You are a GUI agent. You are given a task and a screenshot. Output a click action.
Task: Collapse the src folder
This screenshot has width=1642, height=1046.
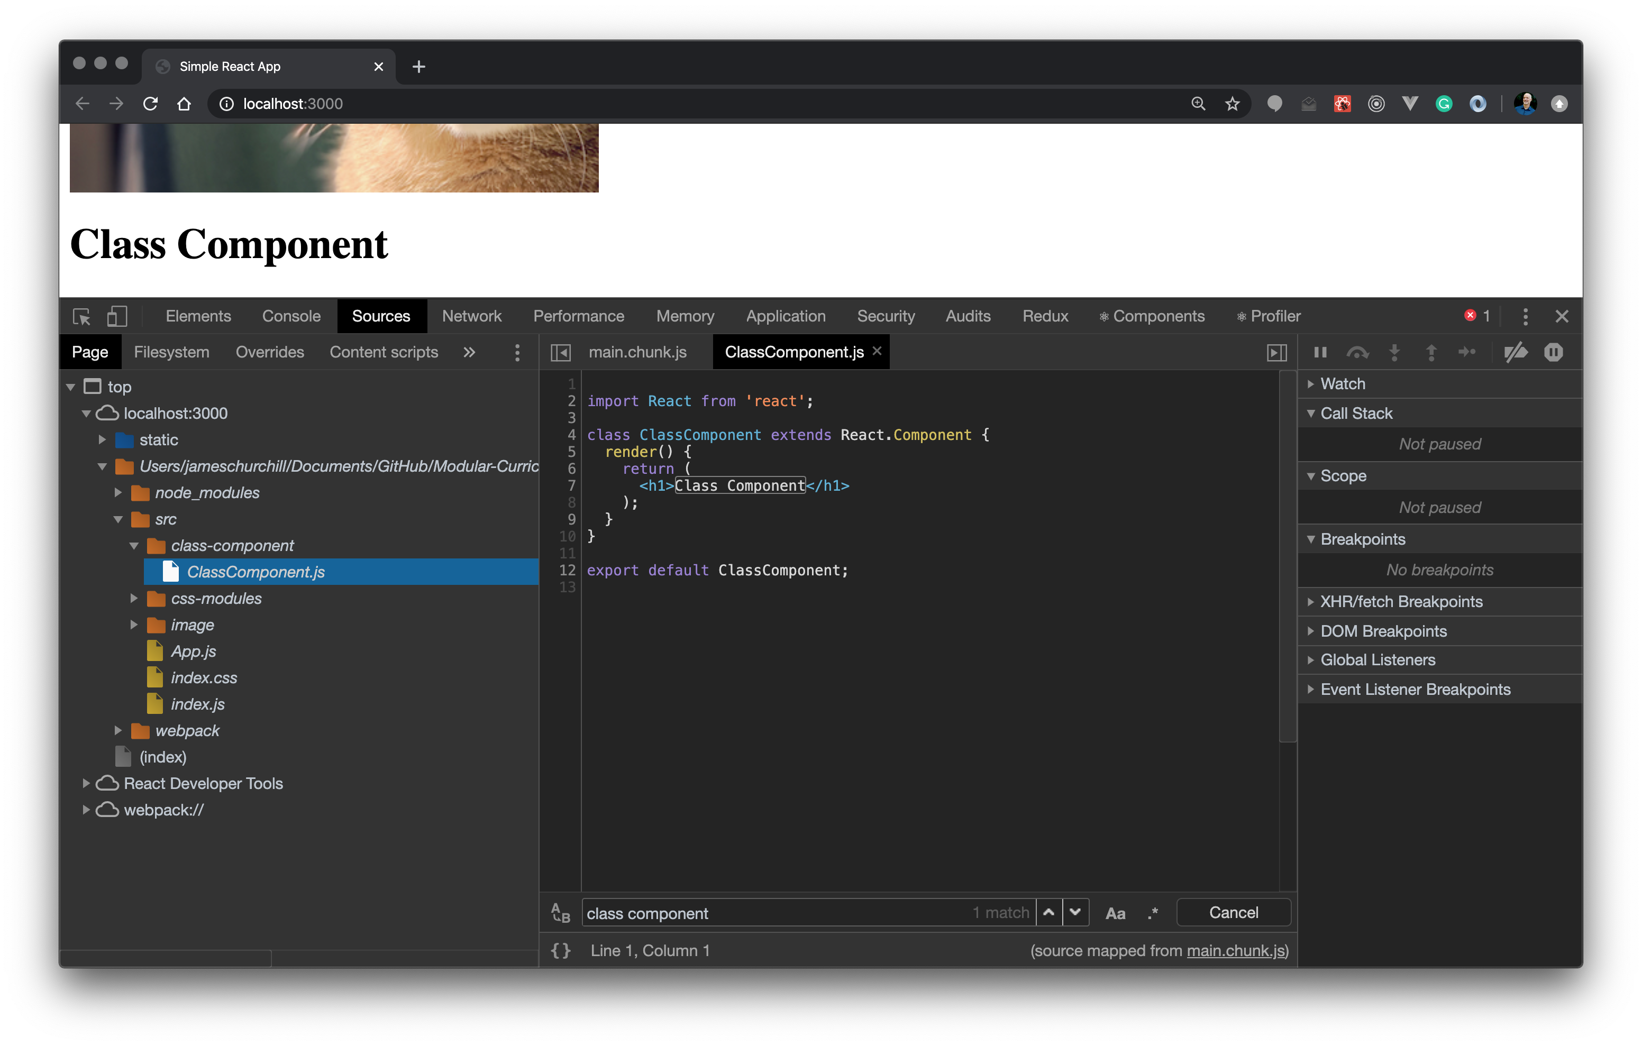(118, 520)
